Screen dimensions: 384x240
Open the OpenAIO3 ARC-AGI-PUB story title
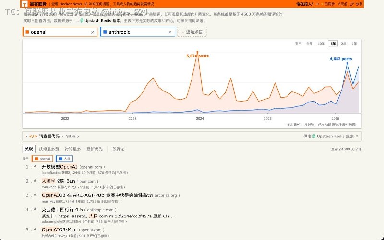pyautogui.click(x=96, y=195)
